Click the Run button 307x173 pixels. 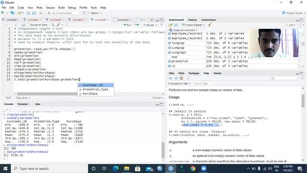coord(127,25)
